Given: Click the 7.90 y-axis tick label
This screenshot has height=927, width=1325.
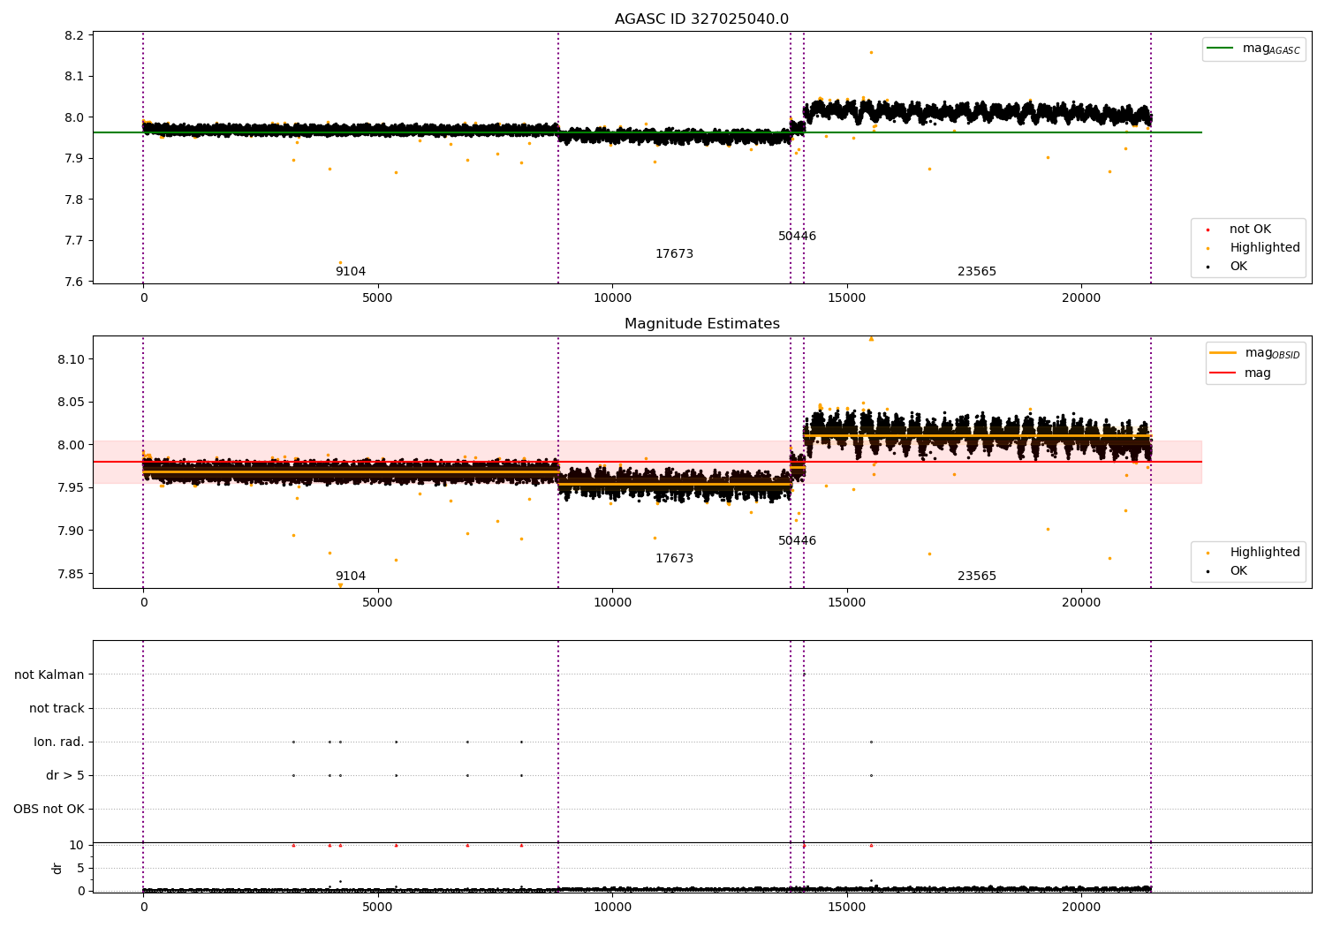Looking at the screenshot, I should point(71,531).
